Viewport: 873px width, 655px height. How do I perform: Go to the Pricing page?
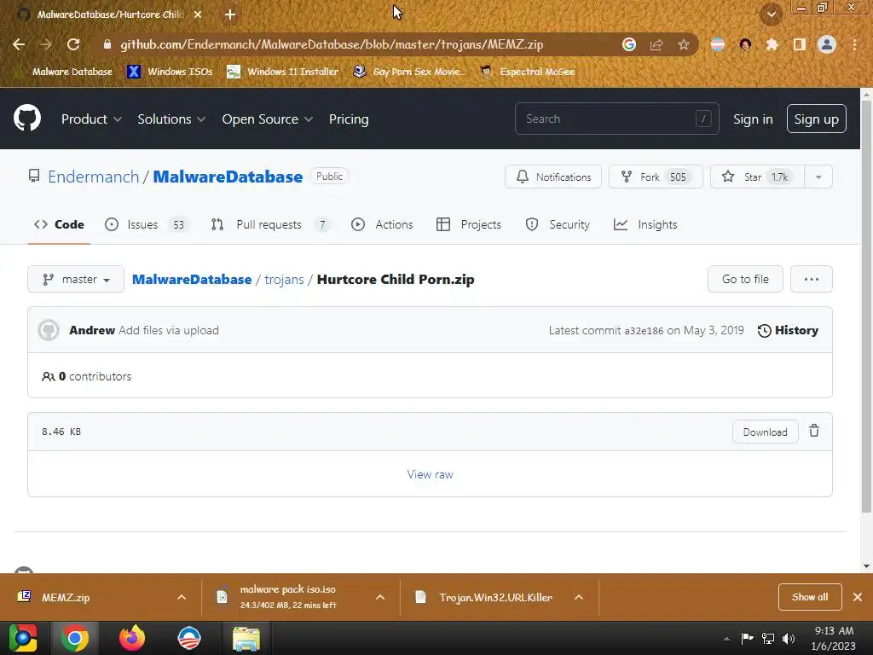[349, 119]
